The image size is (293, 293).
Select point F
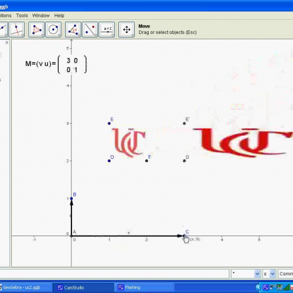coord(146,161)
